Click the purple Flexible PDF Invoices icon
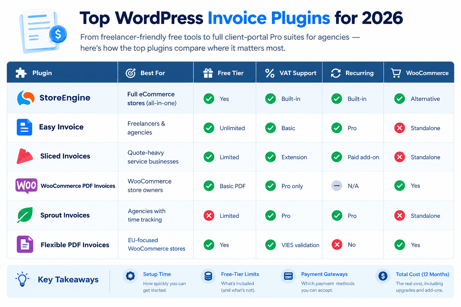 (25, 244)
